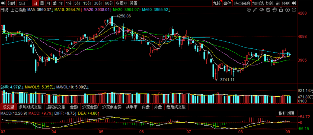This screenshot has width=313, height=135.
Task: Select the 60分 timeframe
Action: tap(109, 3)
